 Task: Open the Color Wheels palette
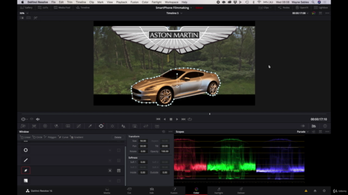pos(45,126)
